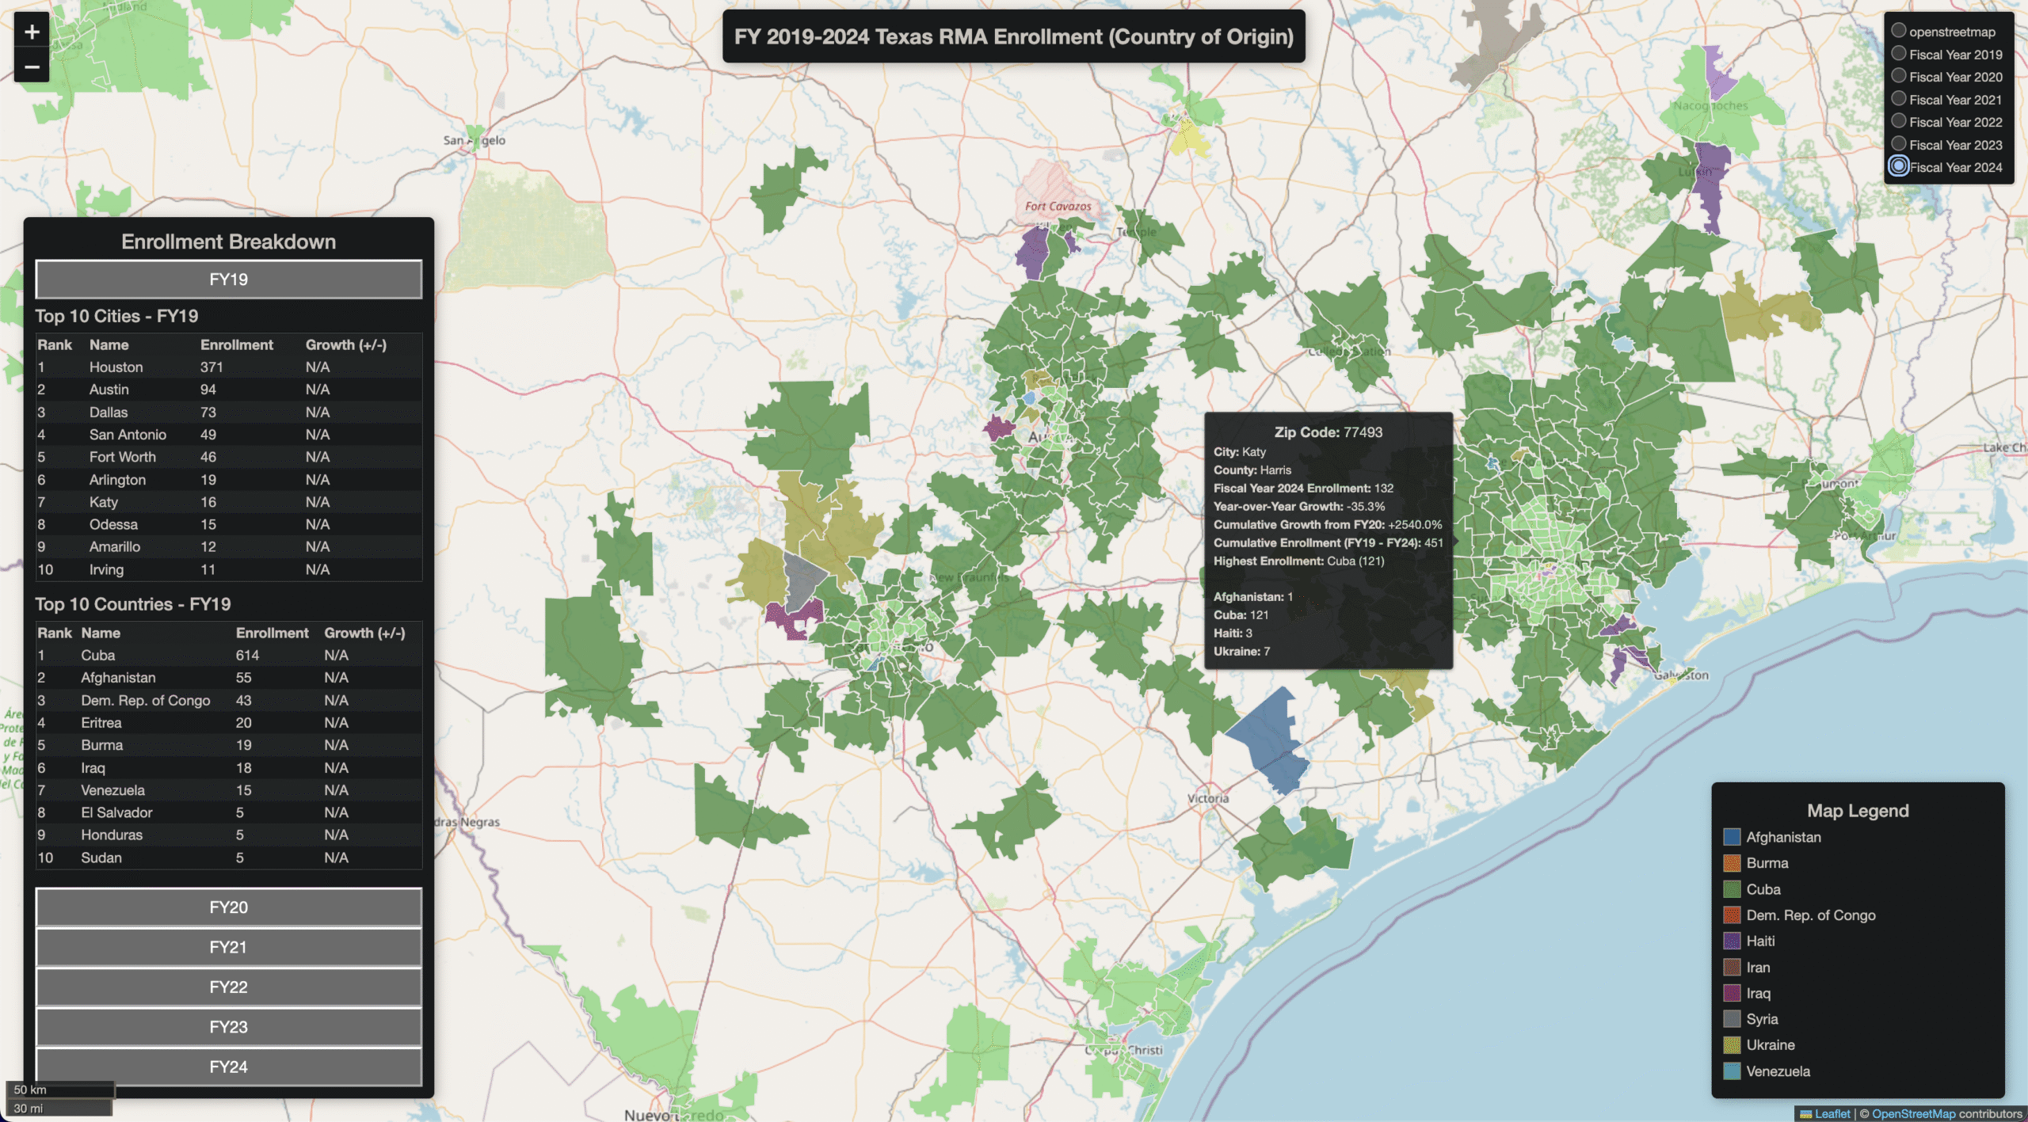The image size is (2028, 1122).
Task: Click the Burma legend color square
Action: pyautogui.click(x=1732, y=863)
